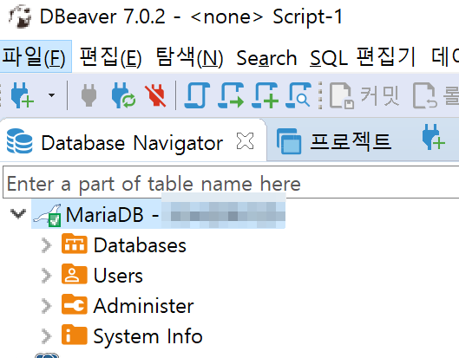Click the 프로젝트 windows icon
This screenshot has height=358, width=459.
pyautogui.click(x=289, y=141)
